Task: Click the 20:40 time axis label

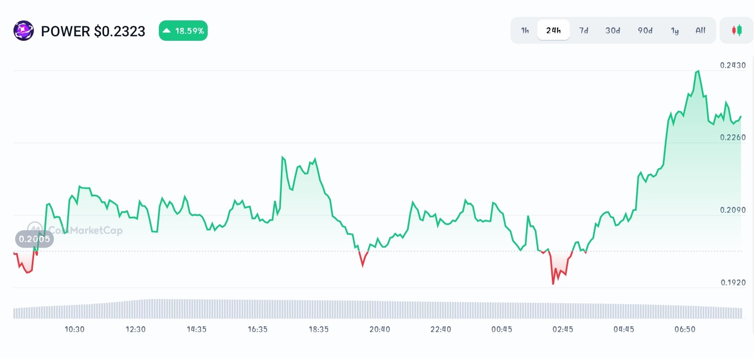Action: [380, 329]
